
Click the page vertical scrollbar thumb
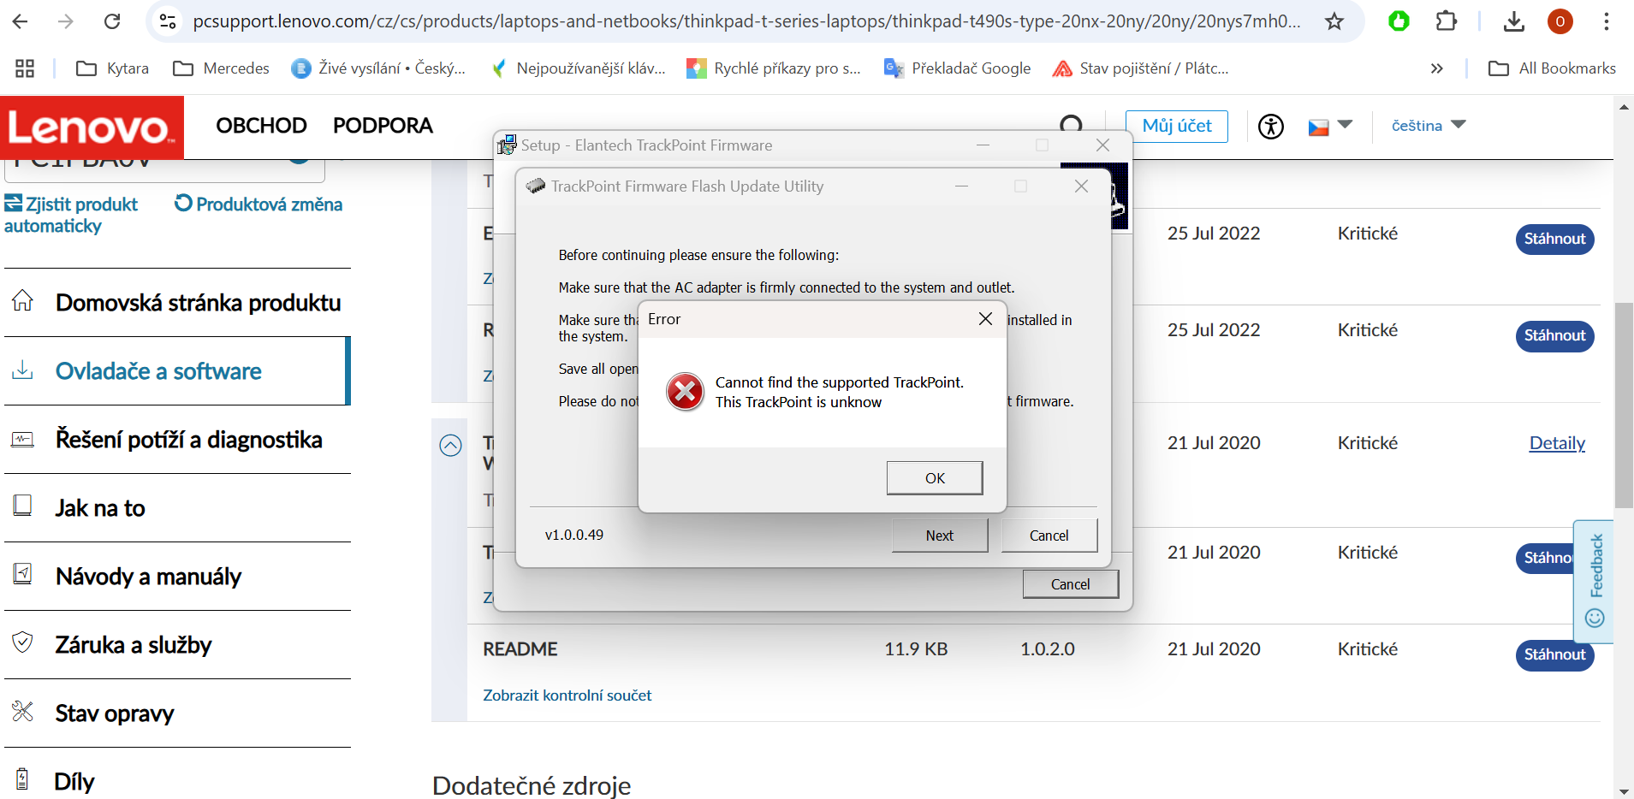tap(1623, 405)
